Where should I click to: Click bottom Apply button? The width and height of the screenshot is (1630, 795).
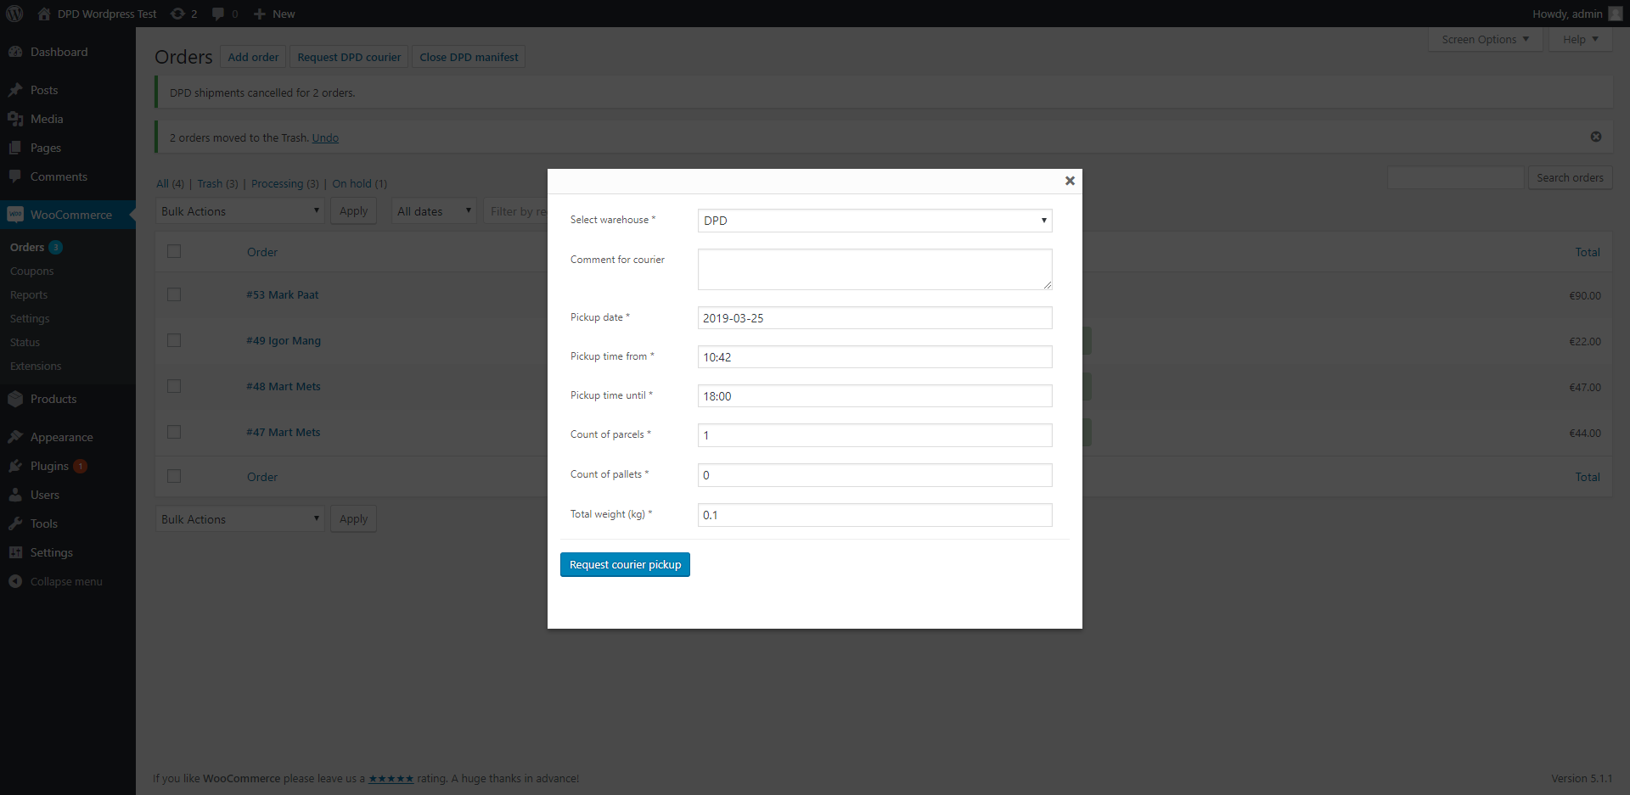pyautogui.click(x=353, y=519)
